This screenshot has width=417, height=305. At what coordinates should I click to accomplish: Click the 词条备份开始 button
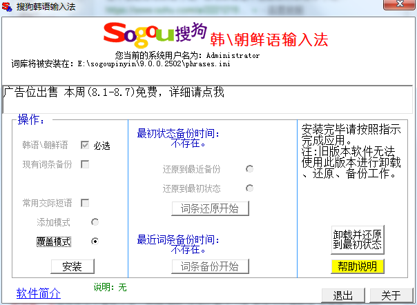210,266
